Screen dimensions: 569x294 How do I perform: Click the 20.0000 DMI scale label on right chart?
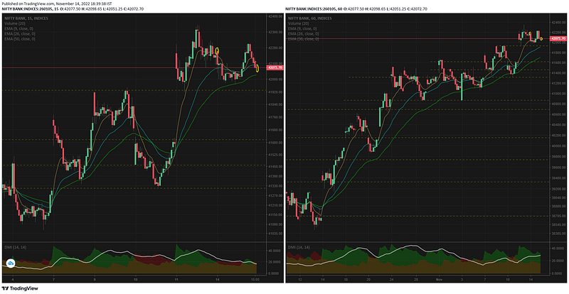558,261
